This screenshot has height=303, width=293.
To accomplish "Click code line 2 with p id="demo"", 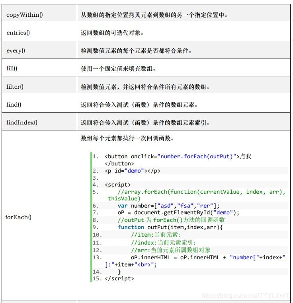I will (133, 171).
